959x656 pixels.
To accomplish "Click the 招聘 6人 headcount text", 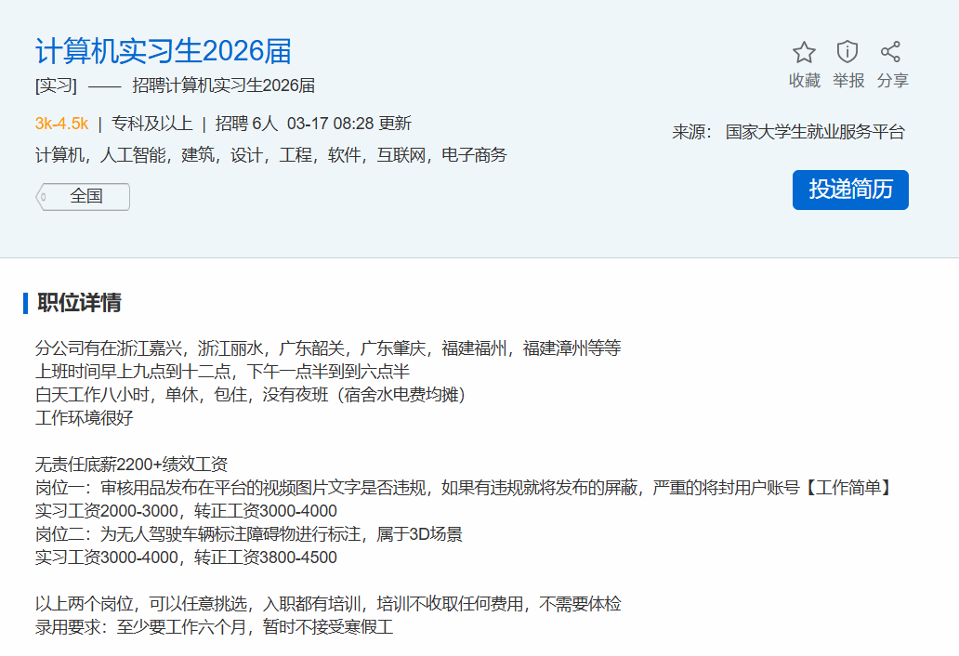I will (x=245, y=124).
